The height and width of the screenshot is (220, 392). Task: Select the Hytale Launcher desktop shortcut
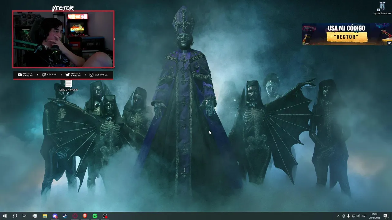(x=382, y=8)
